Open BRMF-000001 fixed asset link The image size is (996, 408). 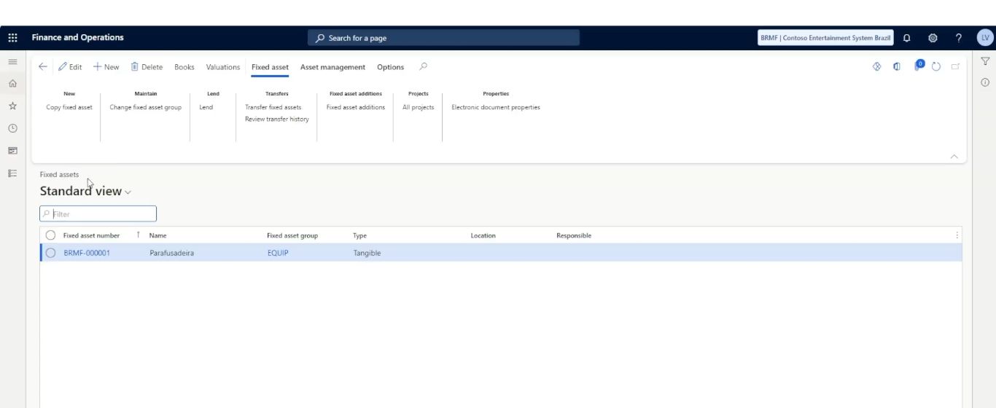tap(87, 253)
